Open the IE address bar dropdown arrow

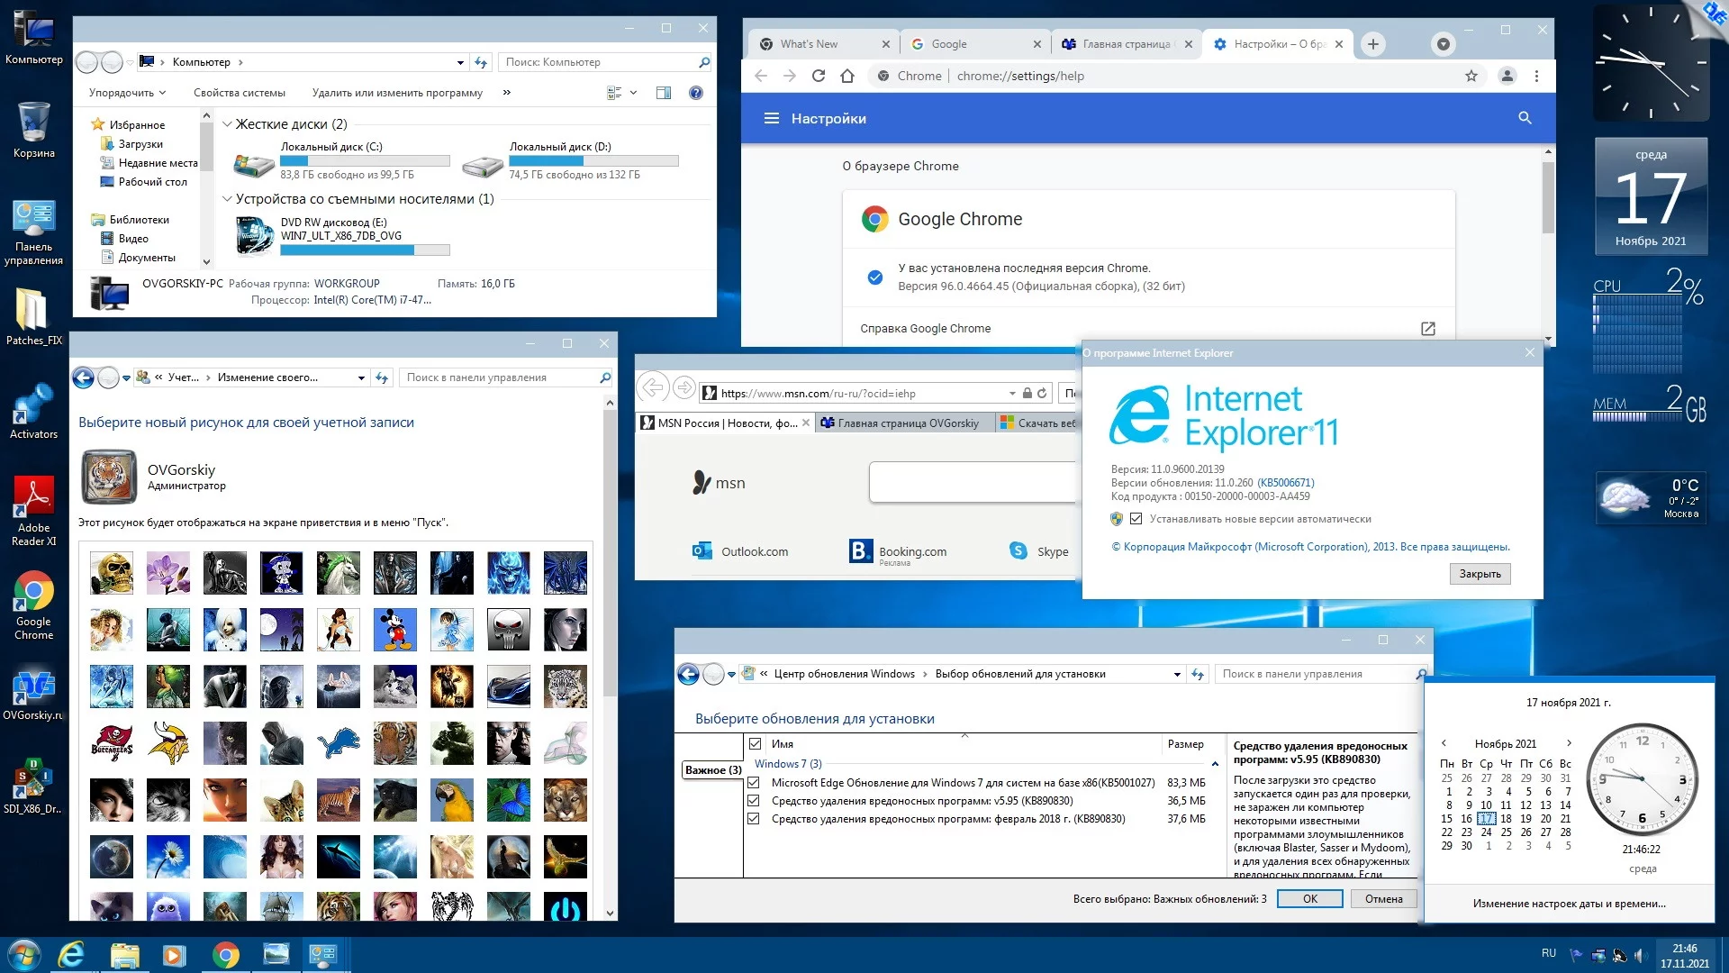(1012, 394)
